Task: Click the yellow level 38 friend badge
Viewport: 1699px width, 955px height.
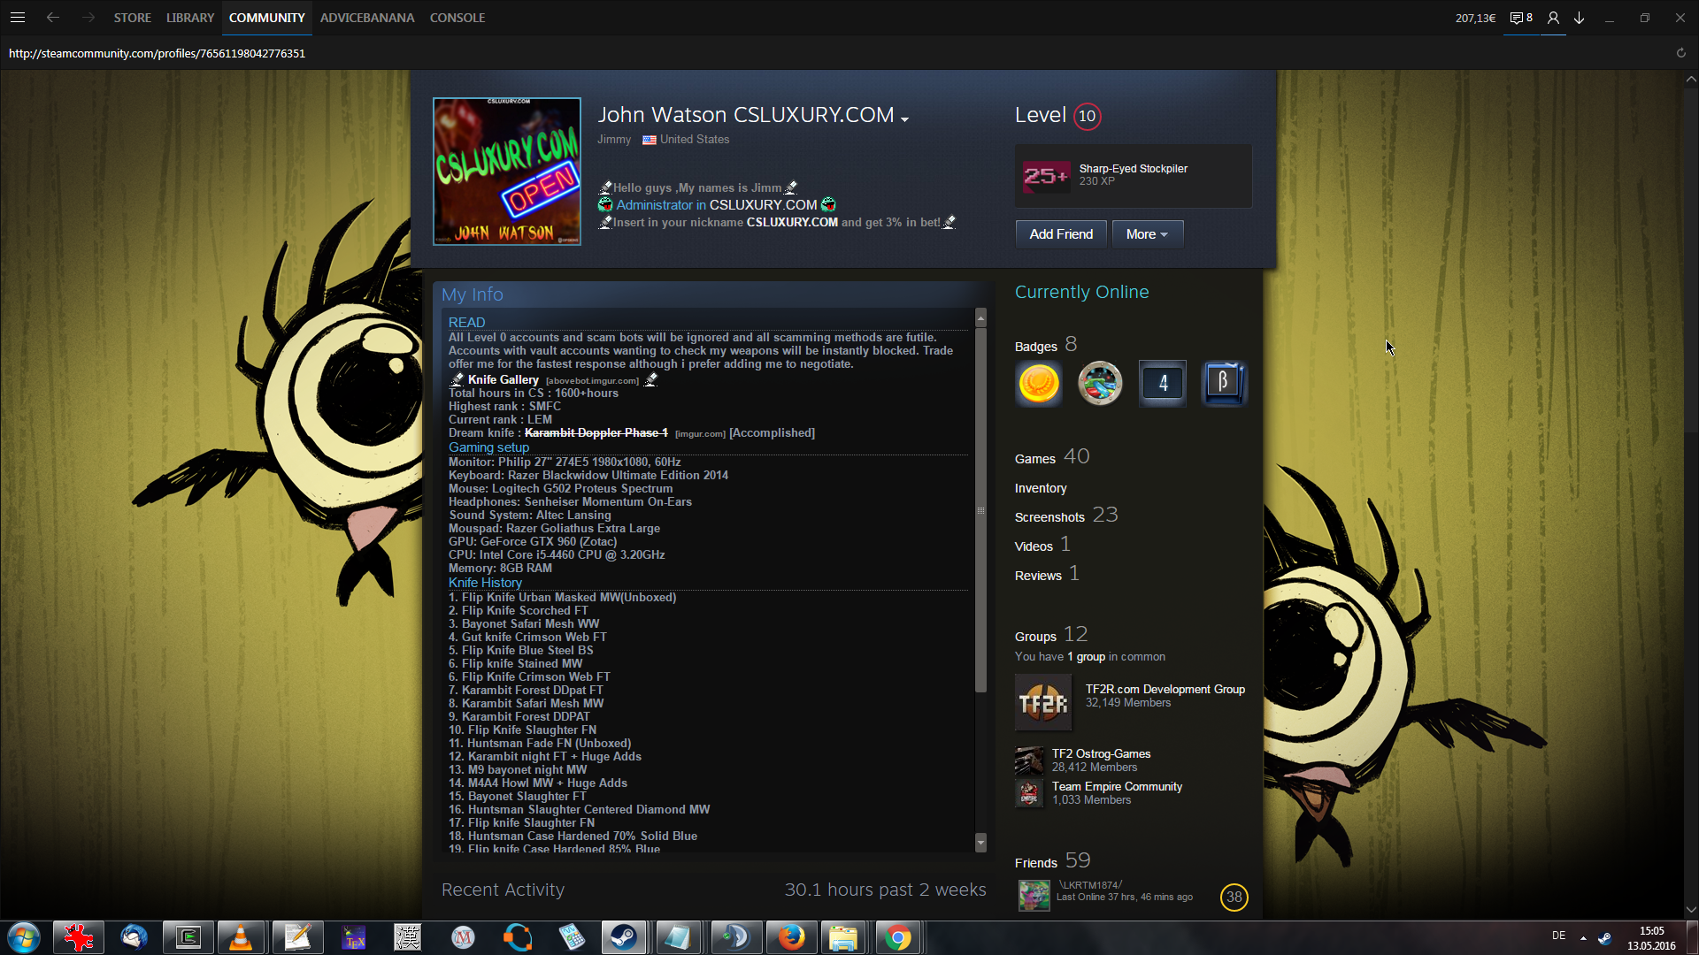Action: 1234,897
